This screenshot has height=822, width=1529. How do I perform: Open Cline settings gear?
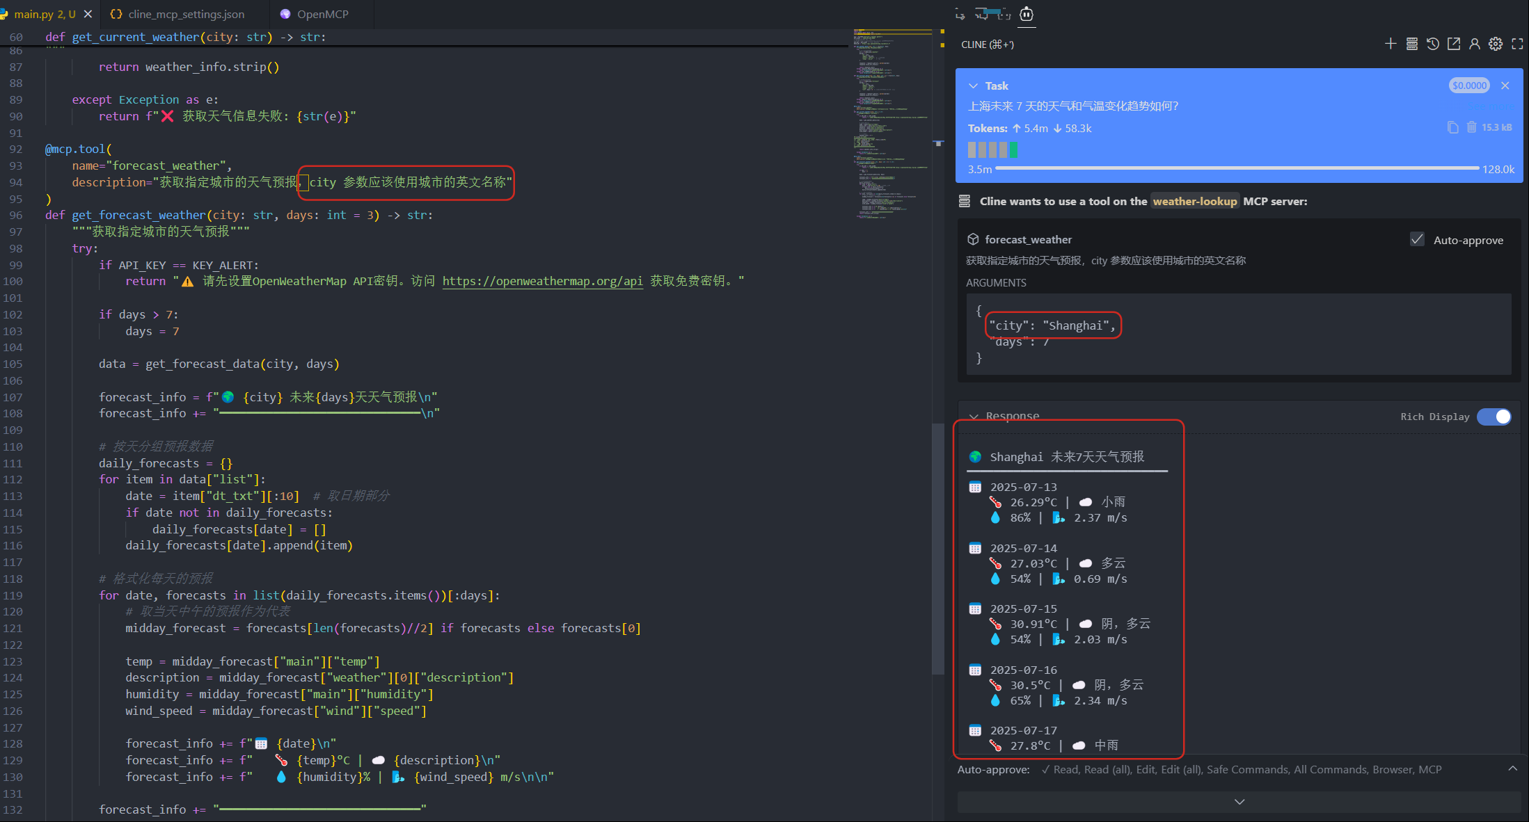tap(1496, 44)
